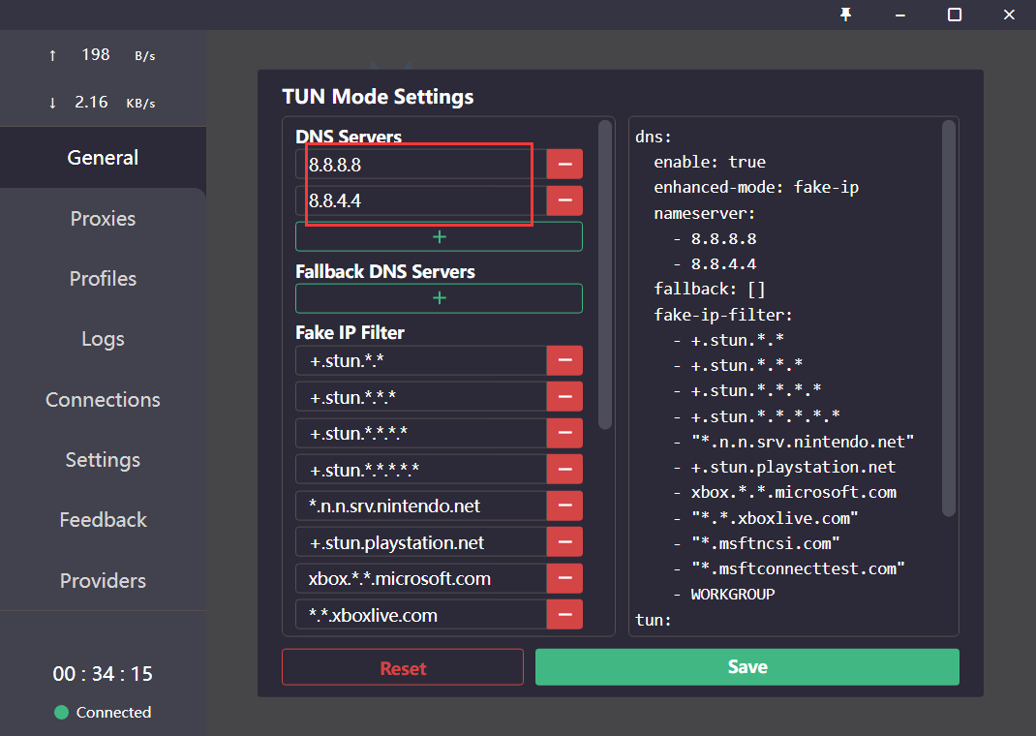Delete the +.stun.*.*.* filter entry

click(564, 396)
